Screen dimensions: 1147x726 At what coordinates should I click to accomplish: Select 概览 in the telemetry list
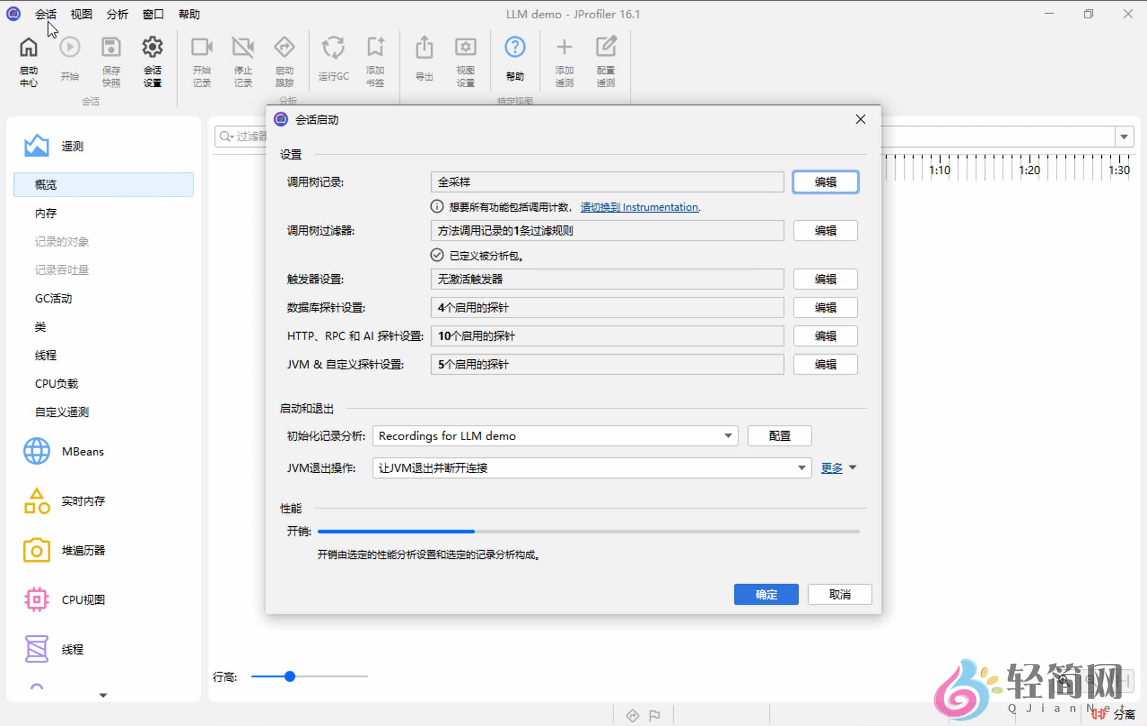[x=103, y=185]
